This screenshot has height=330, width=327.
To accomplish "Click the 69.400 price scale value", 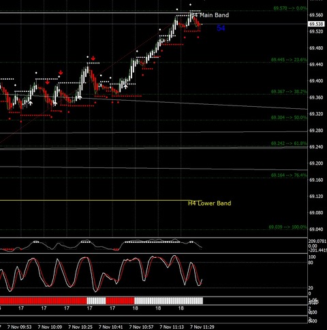I will pos(316,81).
